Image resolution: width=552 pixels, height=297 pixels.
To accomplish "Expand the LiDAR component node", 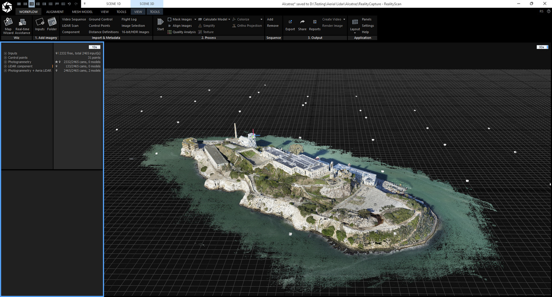I will [x=5, y=66].
